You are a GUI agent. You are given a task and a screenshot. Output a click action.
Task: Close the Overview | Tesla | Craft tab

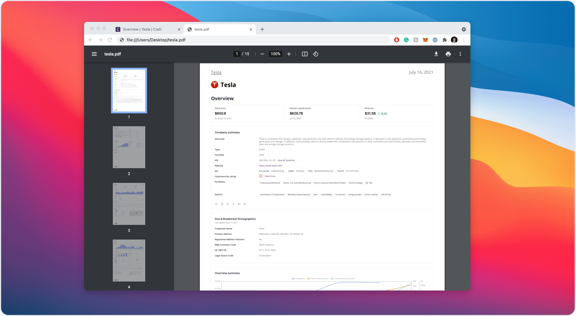179,29
